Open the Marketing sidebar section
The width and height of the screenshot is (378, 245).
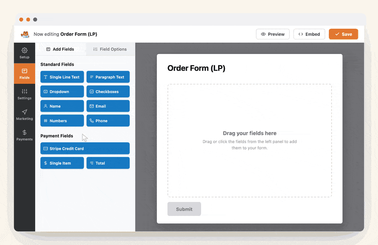point(24,114)
